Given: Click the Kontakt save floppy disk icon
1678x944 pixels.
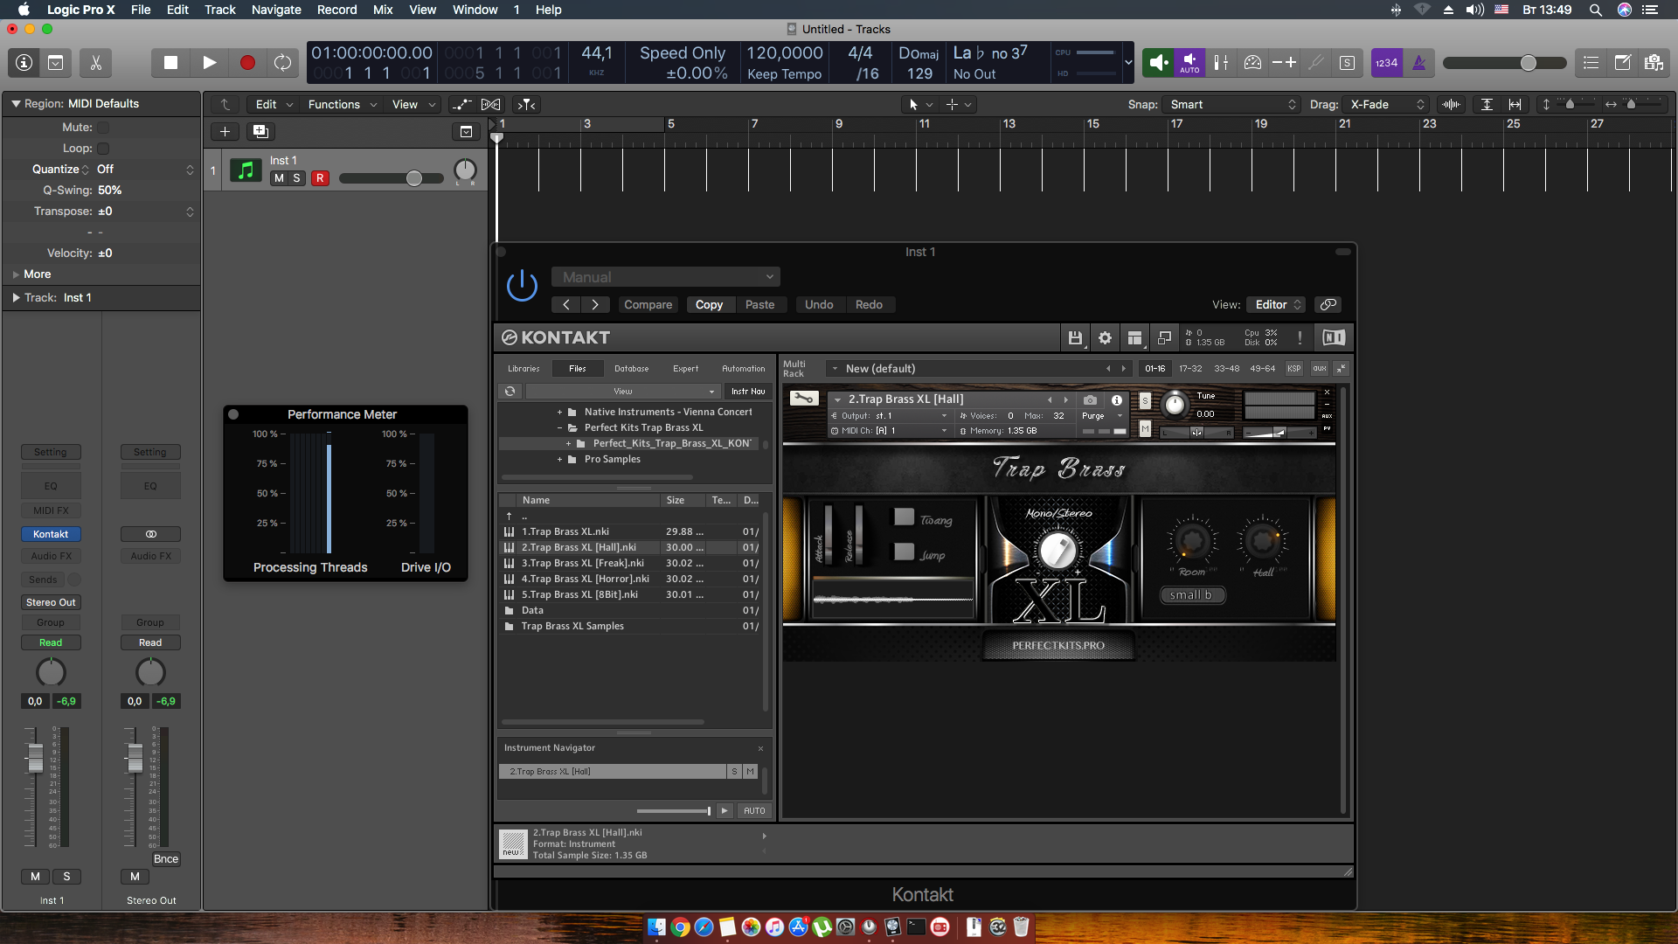Looking at the screenshot, I should pyautogui.click(x=1075, y=338).
